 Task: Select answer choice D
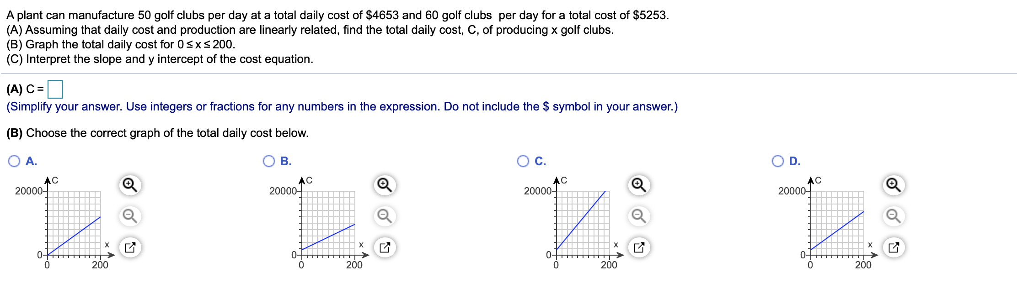[x=778, y=161]
